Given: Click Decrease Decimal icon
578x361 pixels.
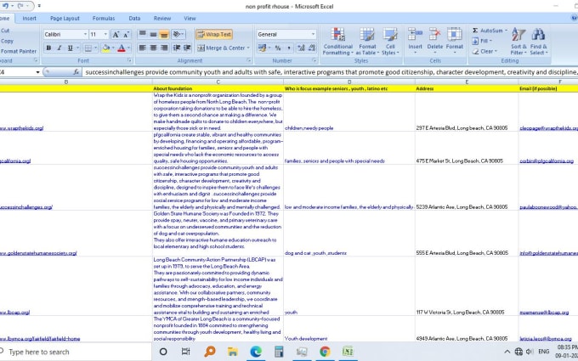Looking at the screenshot, I should (312, 48).
